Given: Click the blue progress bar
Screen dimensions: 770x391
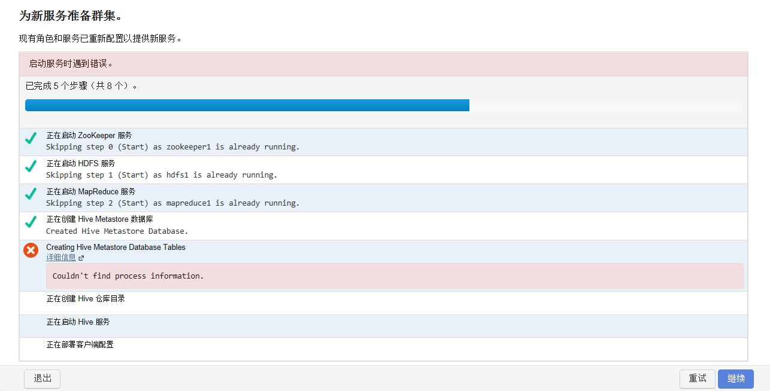Looking at the screenshot, I should (x=247, y=105).
